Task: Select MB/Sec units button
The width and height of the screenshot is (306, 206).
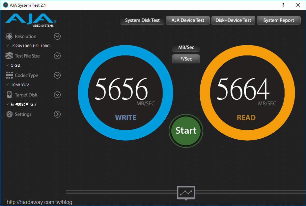Action: tap(186, 47)
